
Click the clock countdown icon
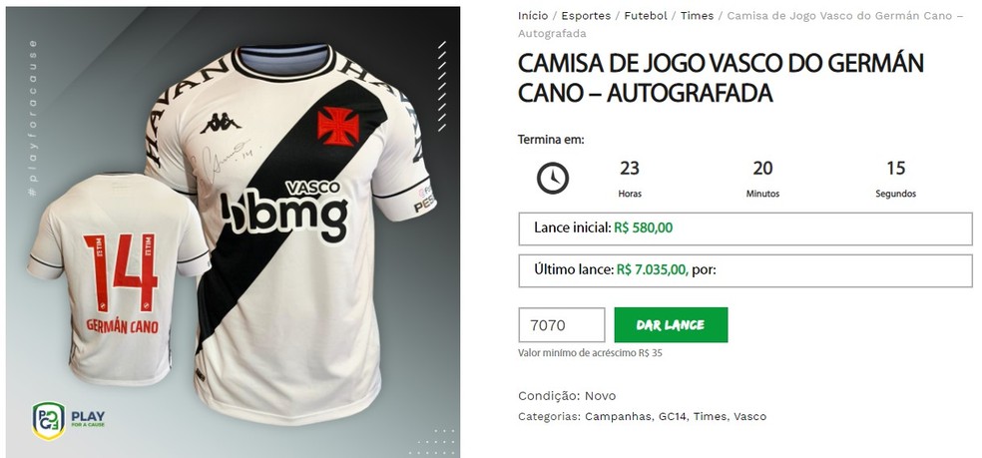[553, 179]
